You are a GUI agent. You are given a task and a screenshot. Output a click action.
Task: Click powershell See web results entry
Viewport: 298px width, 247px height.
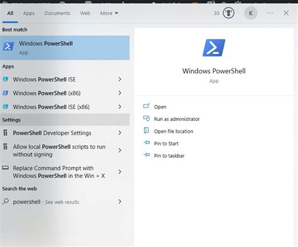click(65, 202)
